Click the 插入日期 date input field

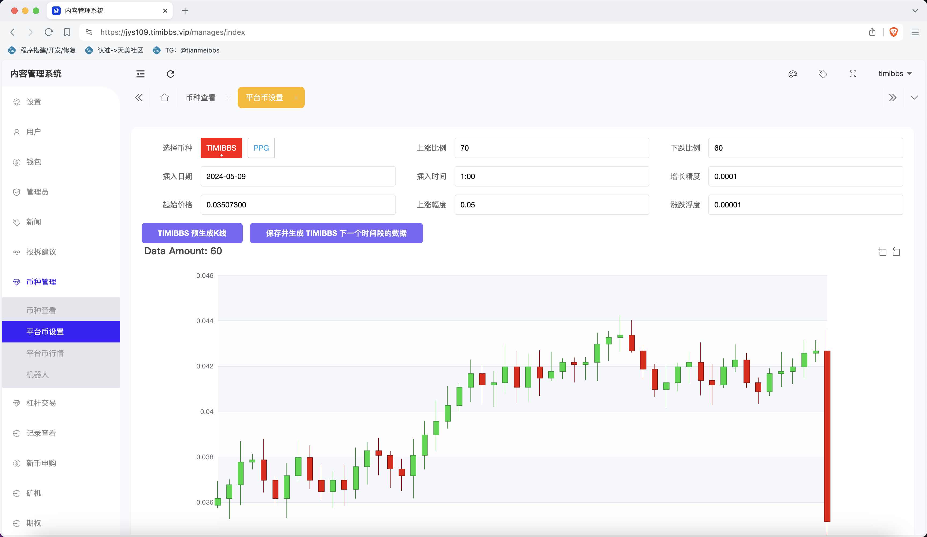tap(297, 176)
